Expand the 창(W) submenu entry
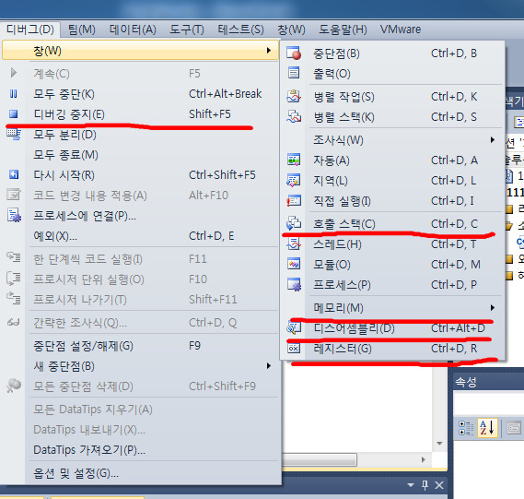Image resolution: width=524 pixels, height=499 pixels. click(140, 51)
